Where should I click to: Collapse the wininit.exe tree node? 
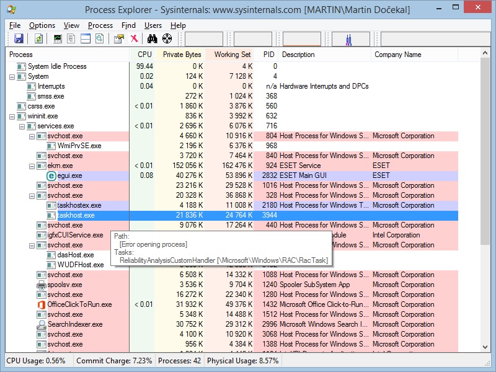pos(12,116)
